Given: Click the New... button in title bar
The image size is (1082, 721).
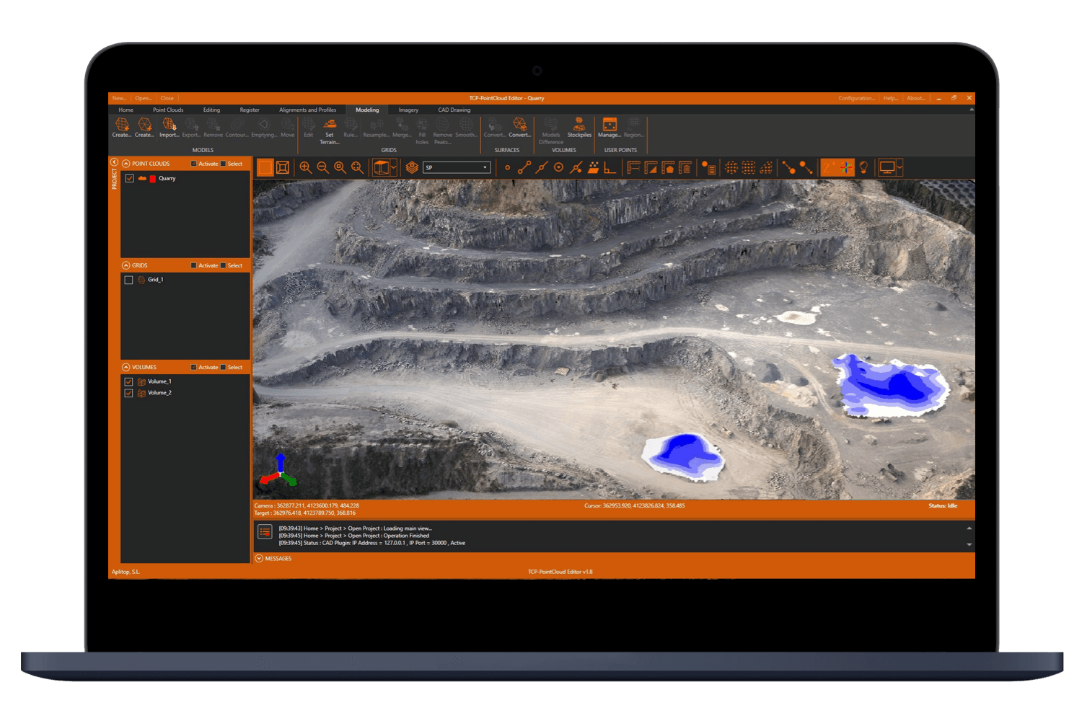Looking at the screenshot, I should point(119,98).
